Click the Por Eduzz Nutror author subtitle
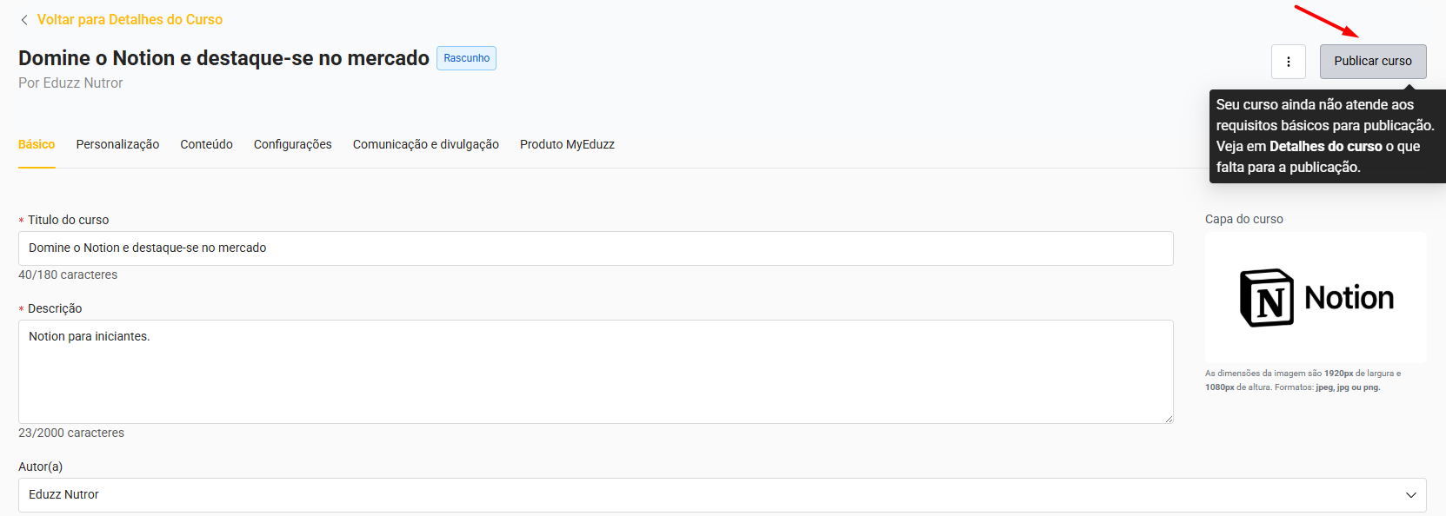The width and height of the screenshot is (1446, 516). [70, 83]
